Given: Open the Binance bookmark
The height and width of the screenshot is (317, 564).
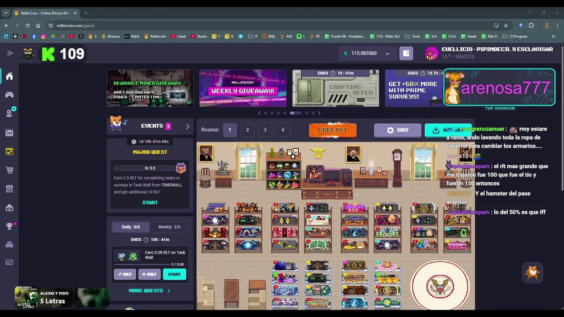Looking at the screenshot, I should [x=111, y=37].
